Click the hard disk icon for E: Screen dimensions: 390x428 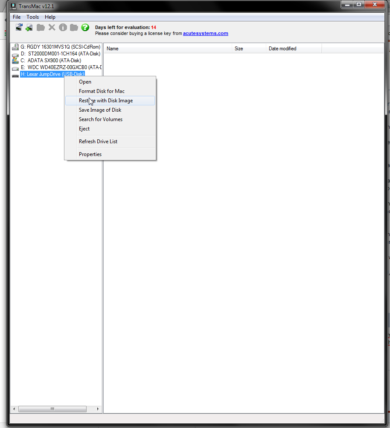[x=15, y=68]
